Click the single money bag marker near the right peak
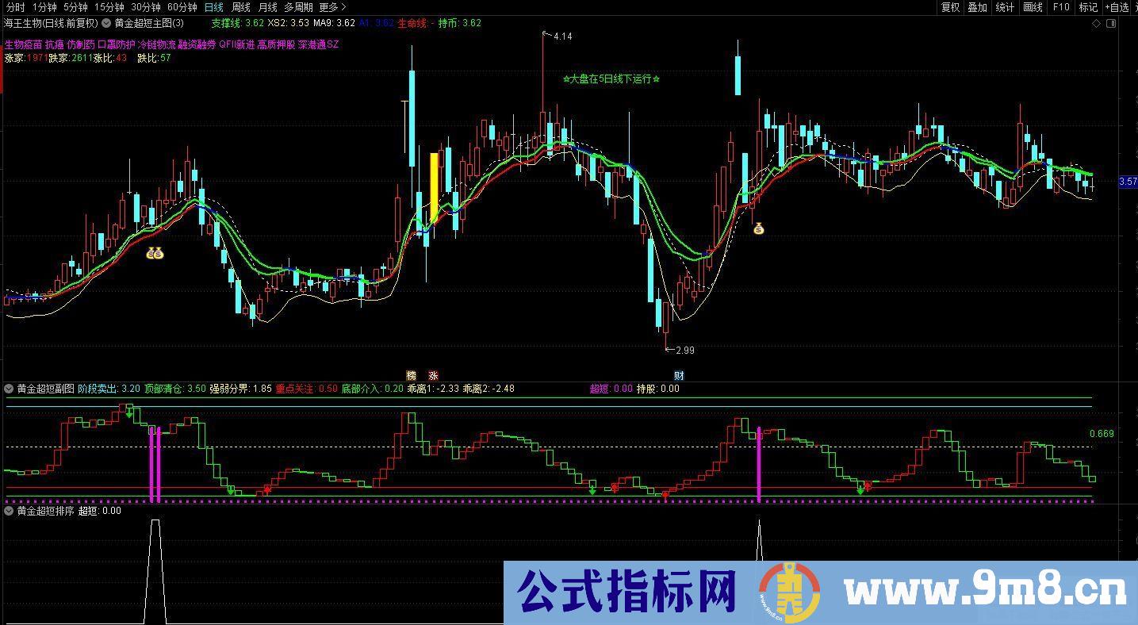 tap(759, 228)
